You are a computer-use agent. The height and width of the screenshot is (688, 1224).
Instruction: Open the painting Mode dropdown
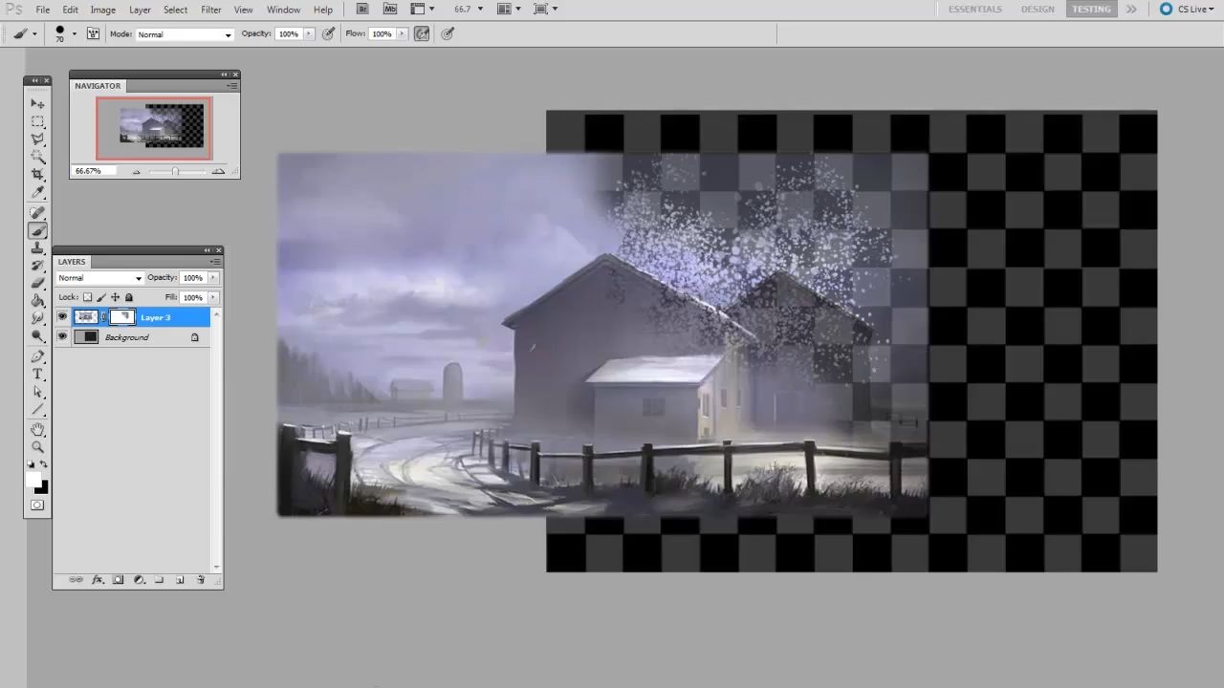click(x=185, y=34)
